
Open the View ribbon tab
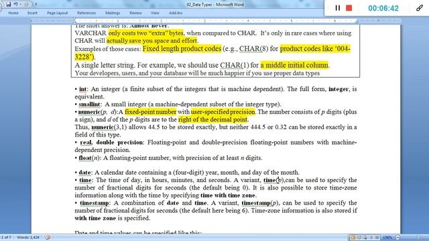[155, 13]
